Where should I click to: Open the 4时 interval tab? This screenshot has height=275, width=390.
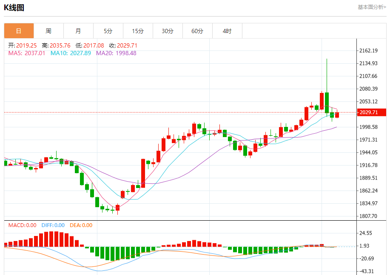[x=227, y=31]
